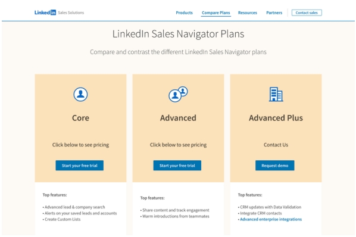356x237 pixels.
Task: Open the Products menu
Action: tap(184, 13)
